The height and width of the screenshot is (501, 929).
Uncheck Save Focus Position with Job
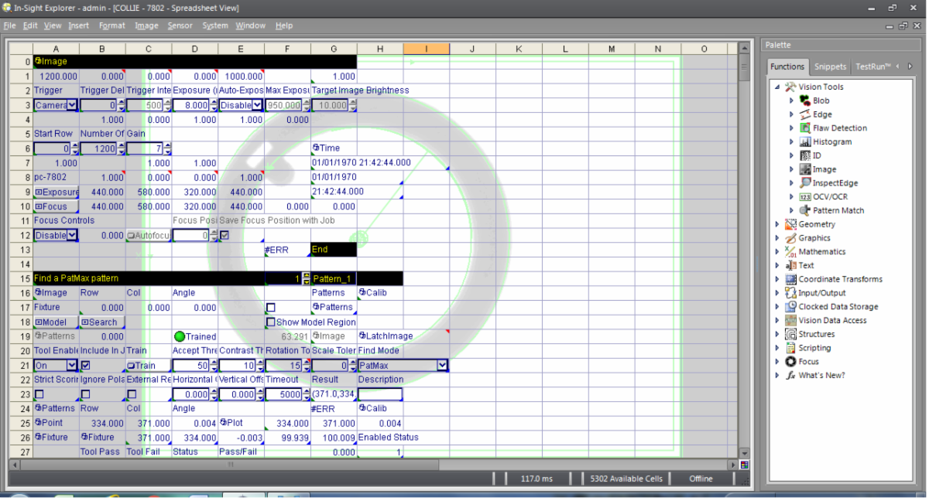pos(225,235)
